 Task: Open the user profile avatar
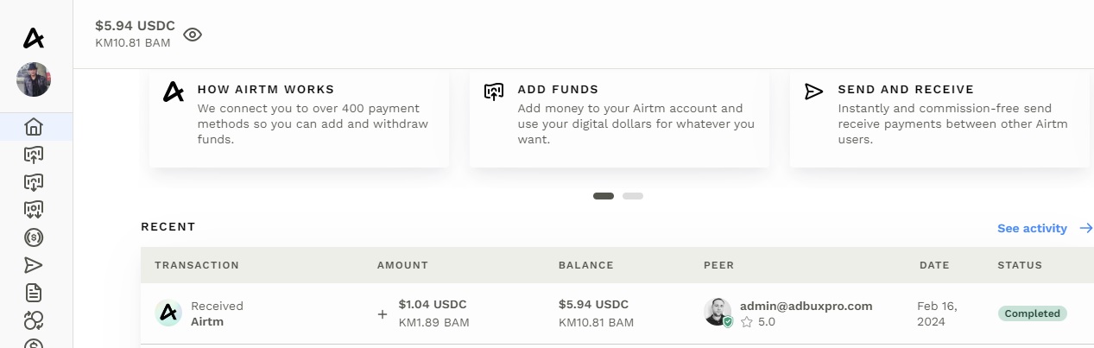[34, 79]
